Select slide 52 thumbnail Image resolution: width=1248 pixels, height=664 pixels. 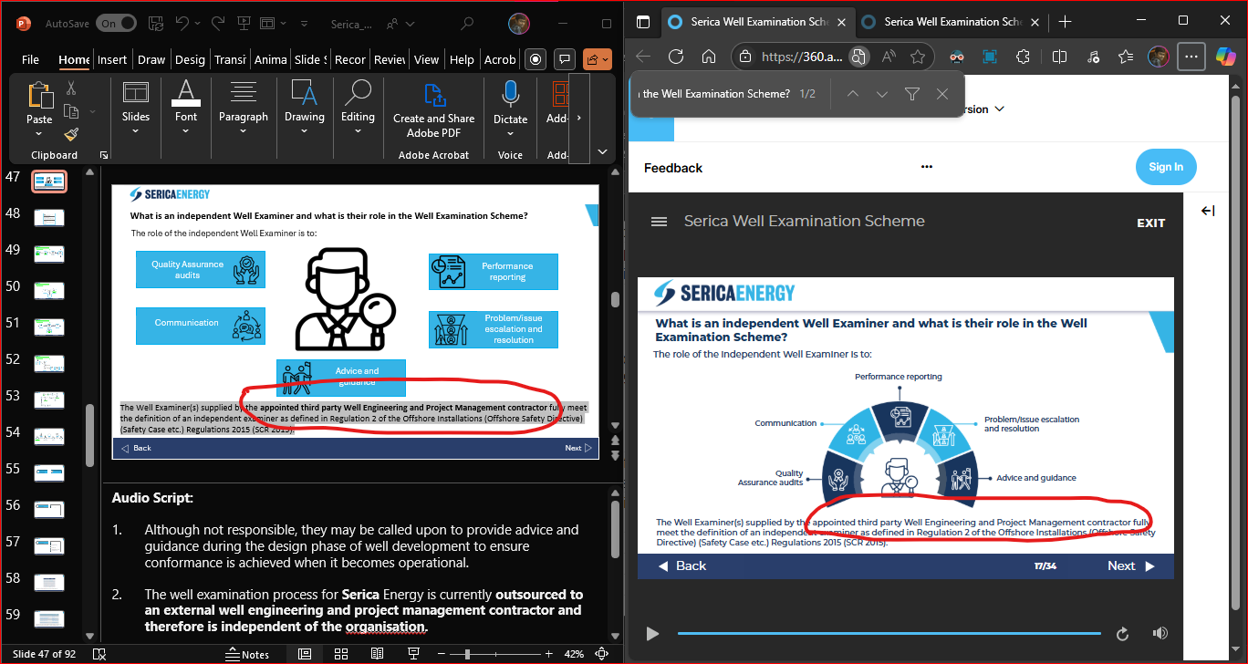49,363
